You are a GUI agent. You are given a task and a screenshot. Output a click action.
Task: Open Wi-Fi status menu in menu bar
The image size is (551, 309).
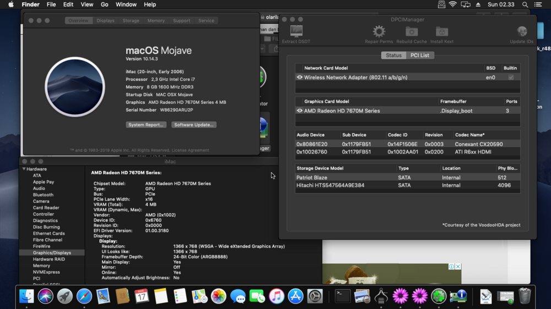click(x=452, y=4)
